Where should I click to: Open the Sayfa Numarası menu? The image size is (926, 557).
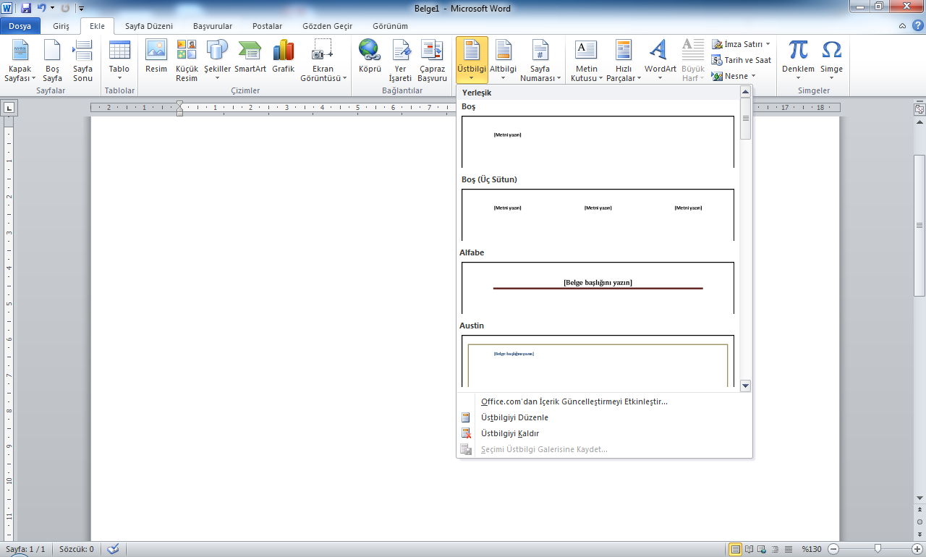[x=540, y=61]
